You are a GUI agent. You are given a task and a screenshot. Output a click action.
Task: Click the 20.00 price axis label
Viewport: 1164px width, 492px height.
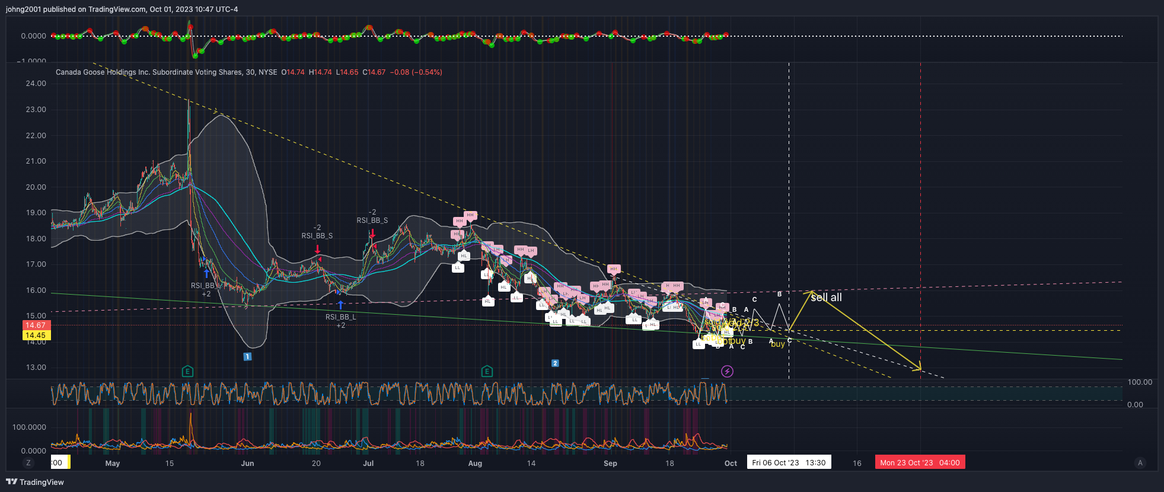pos(36,187)
